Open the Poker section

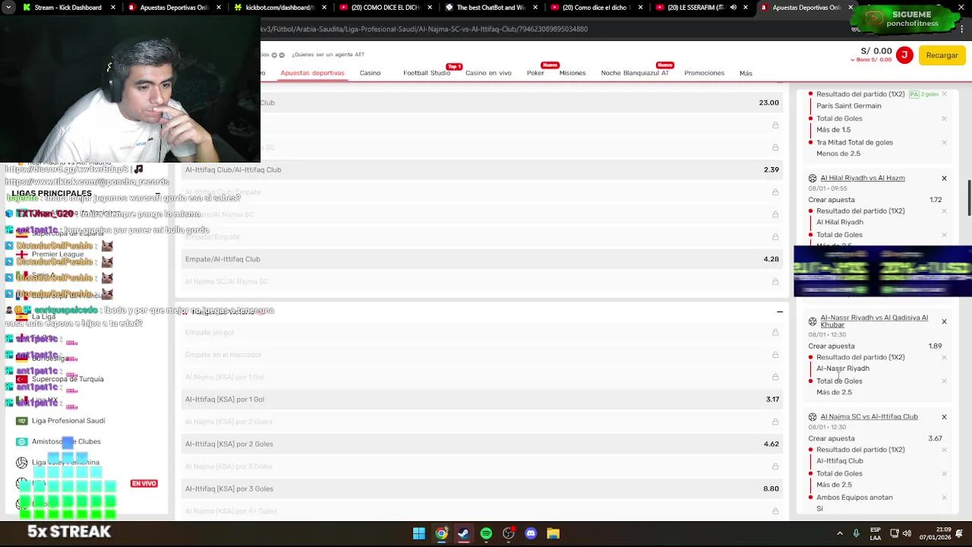(535, 73)
